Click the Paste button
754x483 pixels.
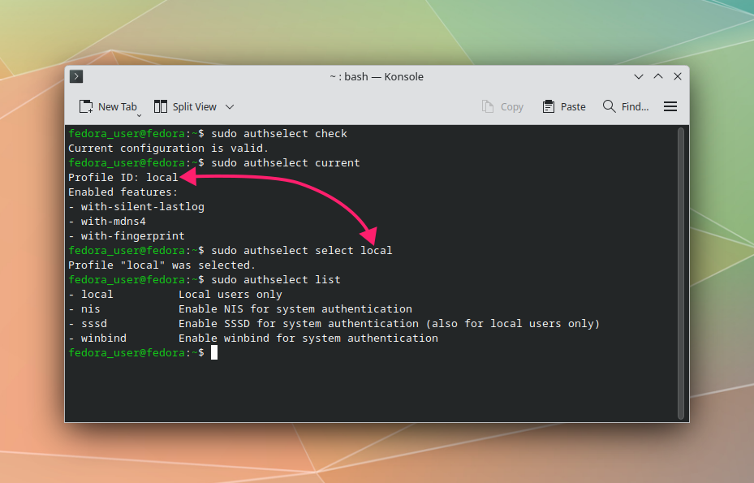tap(564, 107)
